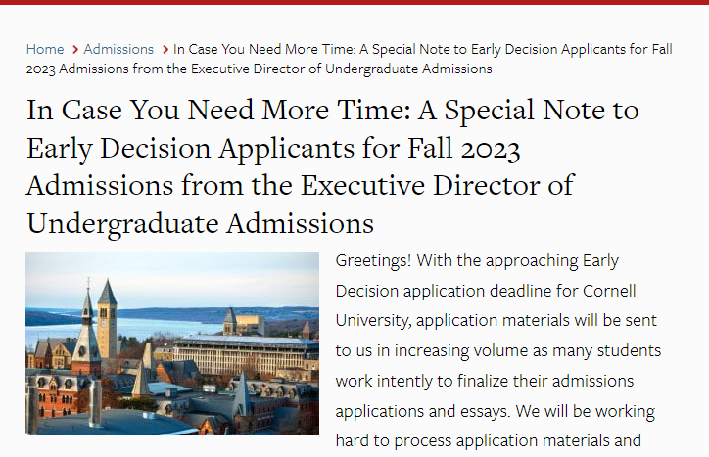
Task: Click the clock tower in the campus photo
Action: pyautogui.click(x=107, y=321)
